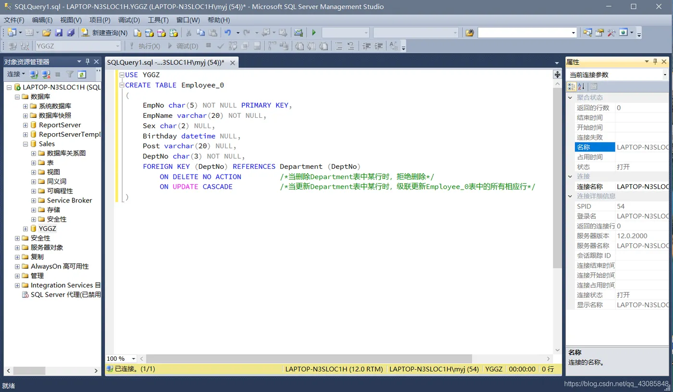This screenshot has width=673, height=392.
Task: Click the Save All icon
Action: 71,33
